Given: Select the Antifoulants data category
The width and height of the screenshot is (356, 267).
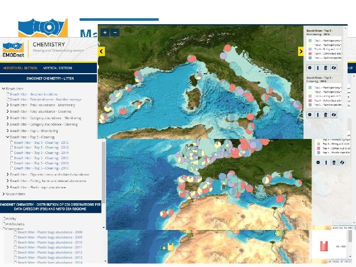Looking at the screenshot, I should point(15,224).
